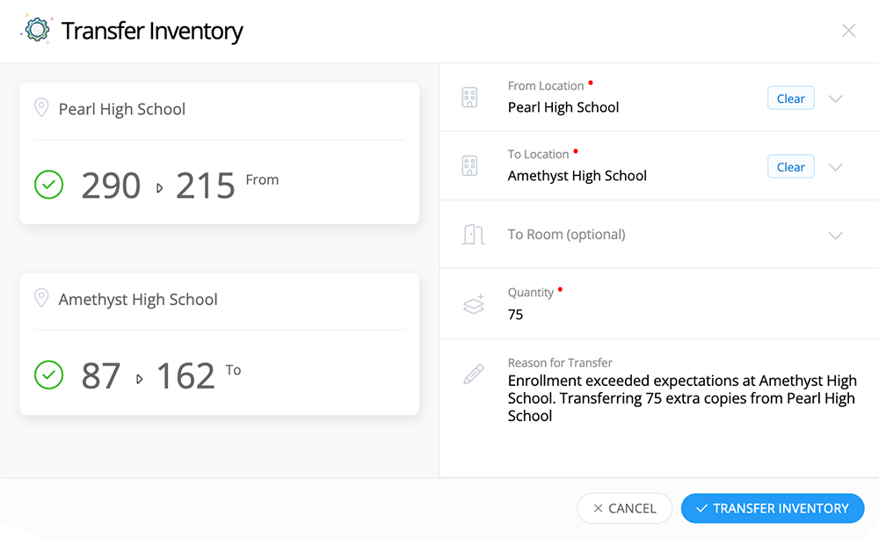Screen dimensions: 879x539
Task: Clear the From Location selection
Action: tap(790, 98)
